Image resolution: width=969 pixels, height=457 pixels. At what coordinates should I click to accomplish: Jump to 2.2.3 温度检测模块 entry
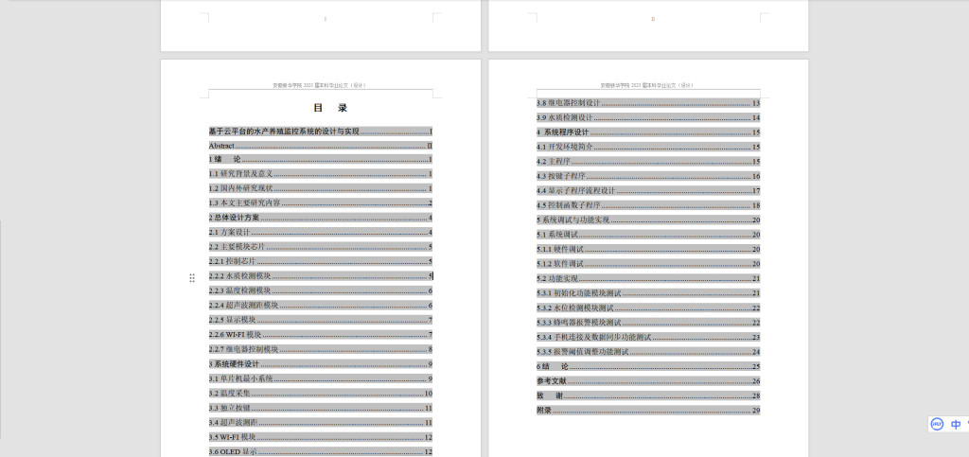240,290
